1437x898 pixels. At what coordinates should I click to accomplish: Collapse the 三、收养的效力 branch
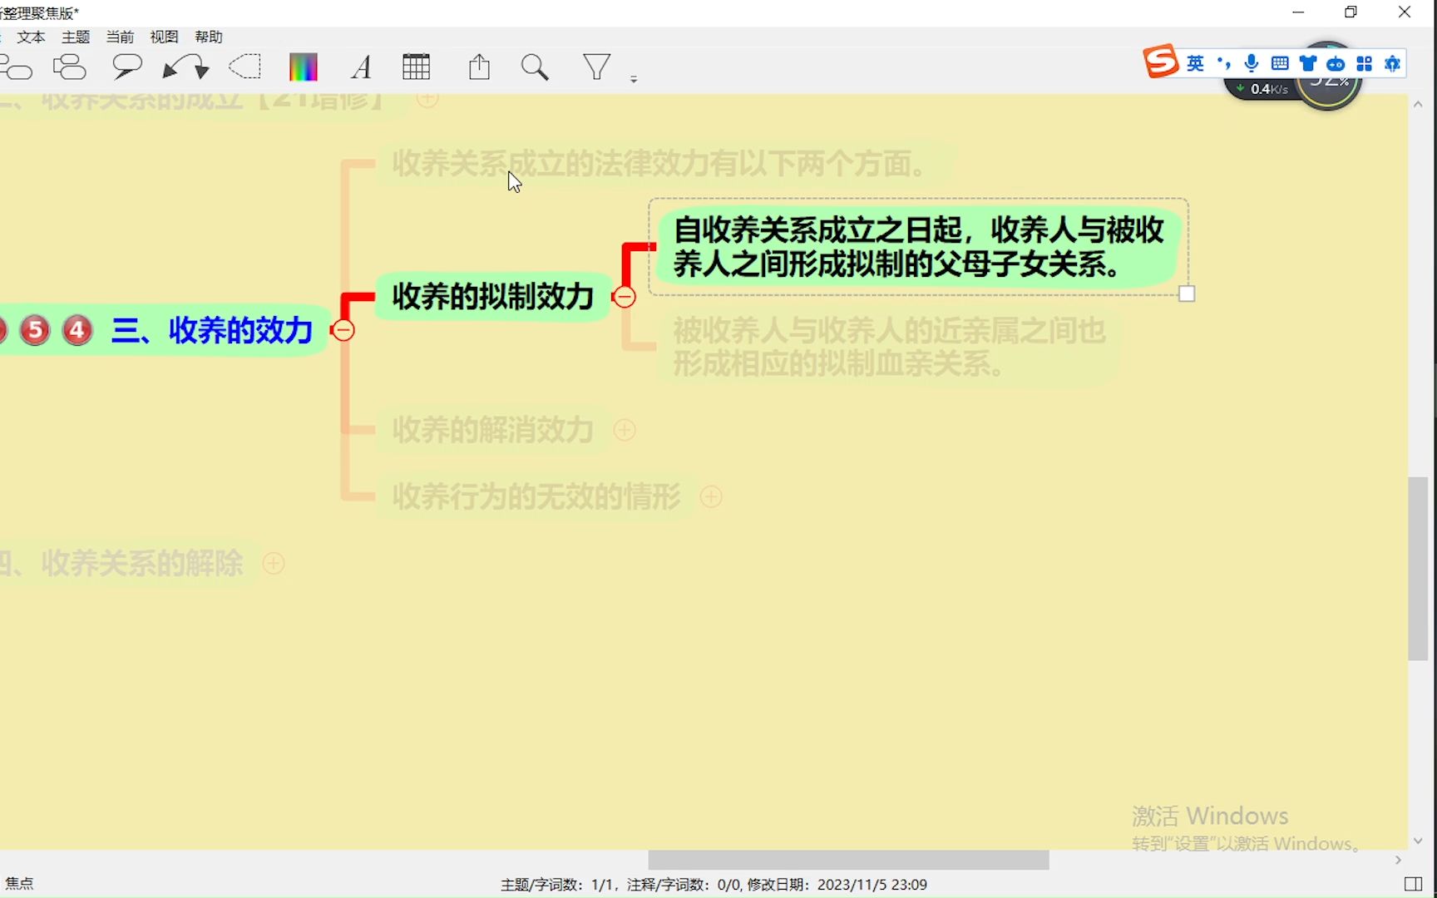pyautogui.click(x=343, y=330)
